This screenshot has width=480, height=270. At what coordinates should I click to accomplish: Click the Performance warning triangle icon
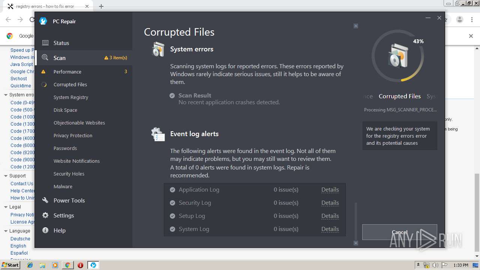(x=43, y=72)
